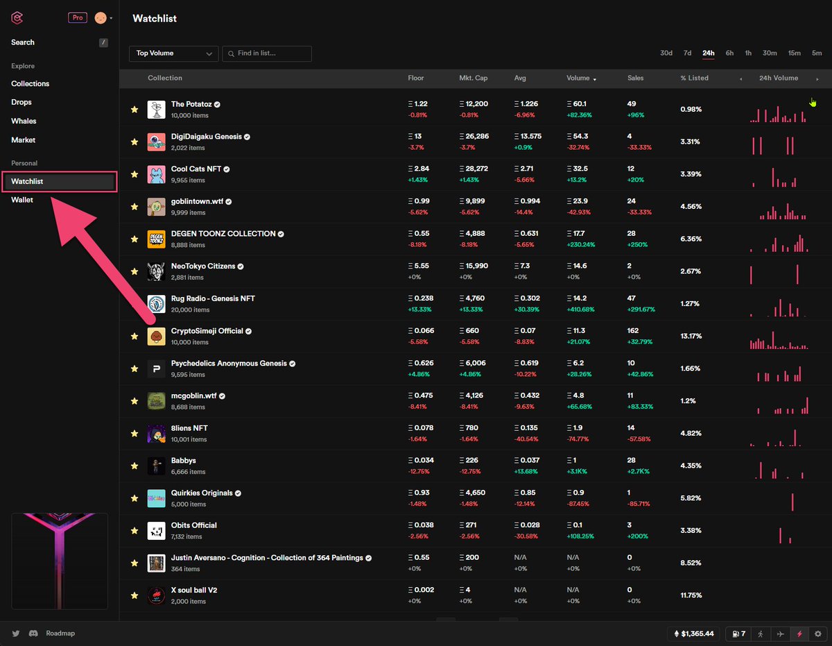Toggle the star for goblintown.wtf
The width and height of the screenshot is (832, 646).
(135, 207)
